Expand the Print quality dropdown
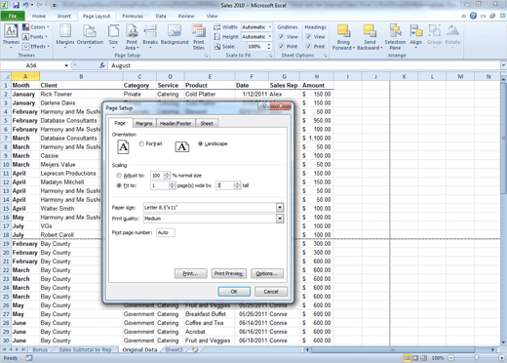The height and width of the screenshot is (363, 507). click(280, 219)
